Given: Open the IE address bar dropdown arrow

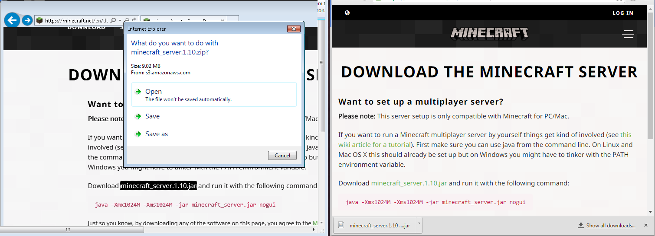Looking at the screenshot, I should pos(120,20).
